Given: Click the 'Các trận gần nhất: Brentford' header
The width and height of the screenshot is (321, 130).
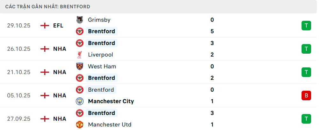Looking at the screenshot, I should point(48,6).
